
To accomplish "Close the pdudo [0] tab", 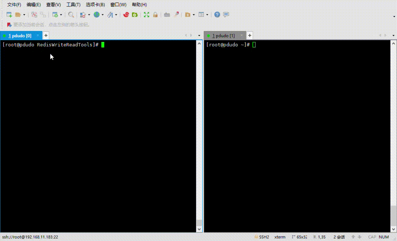I will point(38,36).
